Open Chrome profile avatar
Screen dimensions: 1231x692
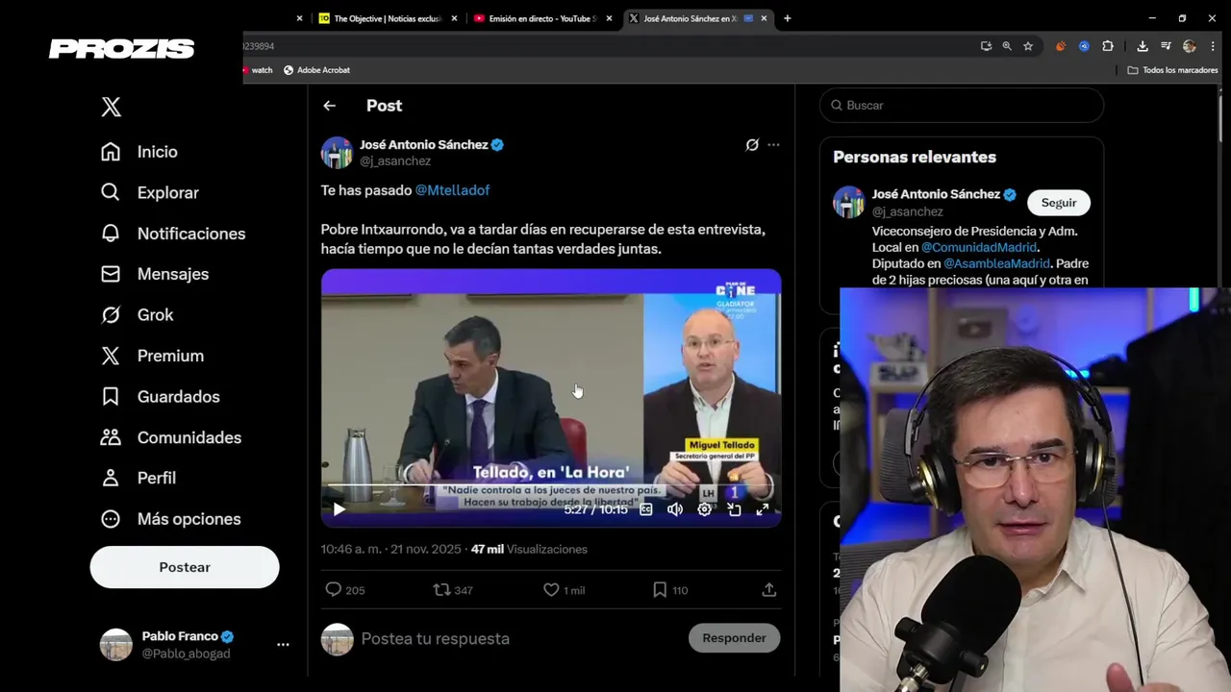pos(1190,46)
